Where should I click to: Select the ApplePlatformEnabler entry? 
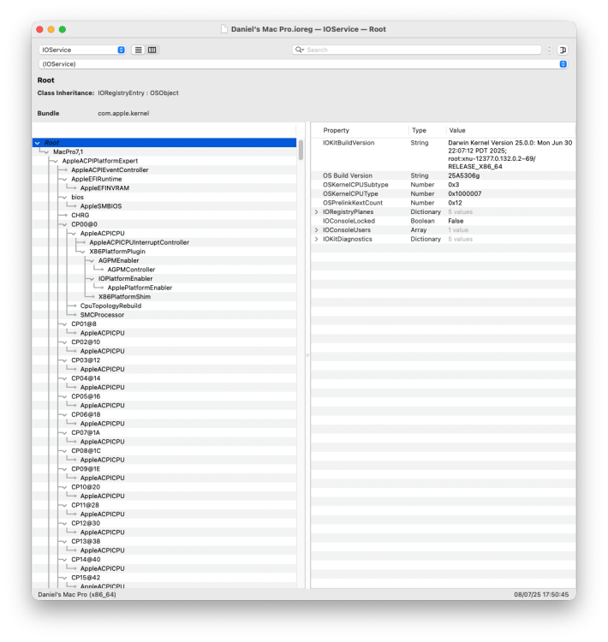140,288
